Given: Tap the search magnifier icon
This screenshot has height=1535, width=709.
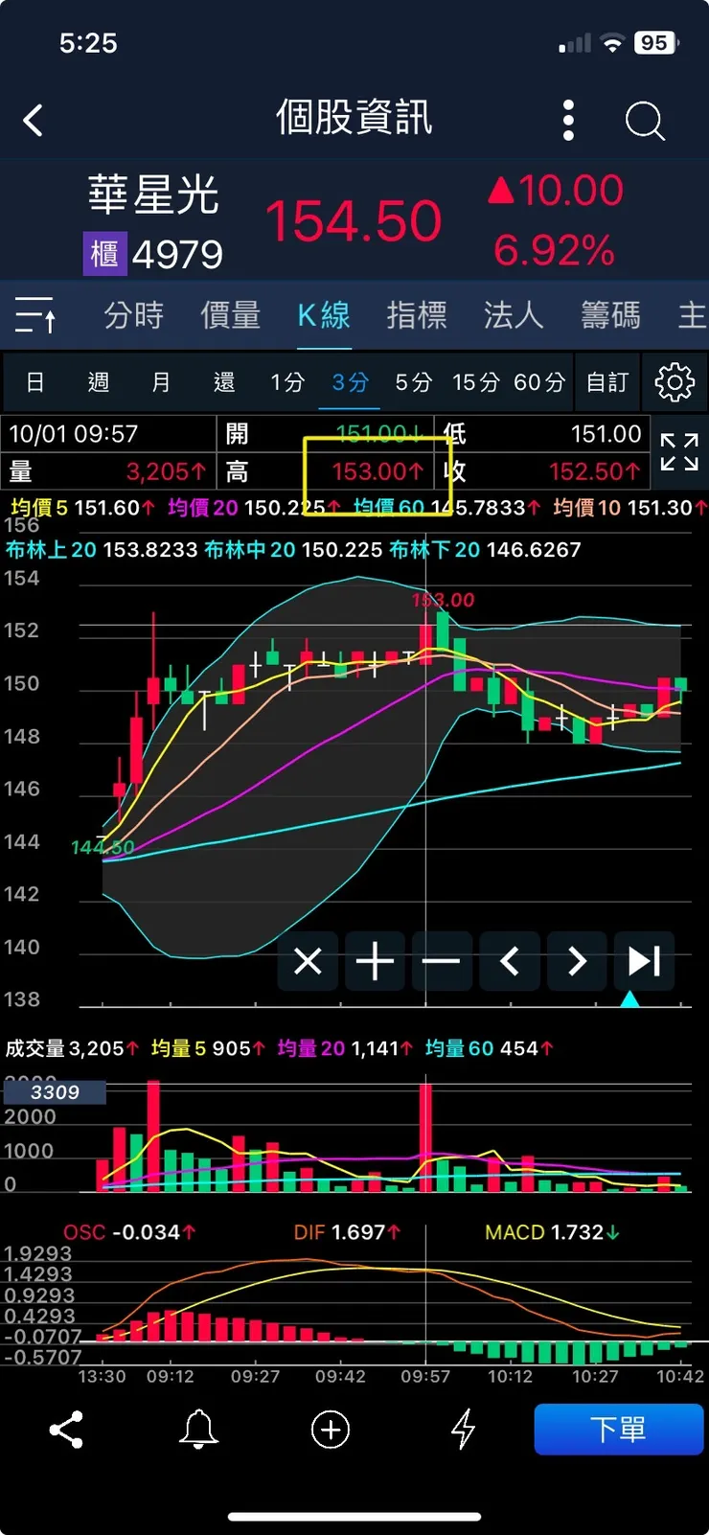Looking at the screenshot, I should point(645,122).
